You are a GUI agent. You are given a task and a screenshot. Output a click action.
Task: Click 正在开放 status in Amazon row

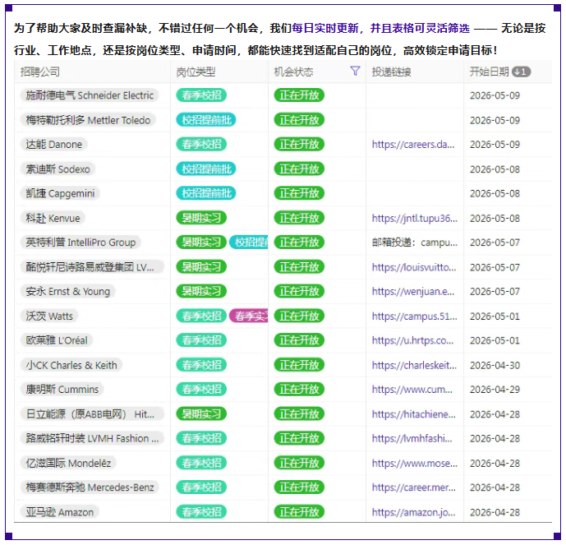(299, 512)
